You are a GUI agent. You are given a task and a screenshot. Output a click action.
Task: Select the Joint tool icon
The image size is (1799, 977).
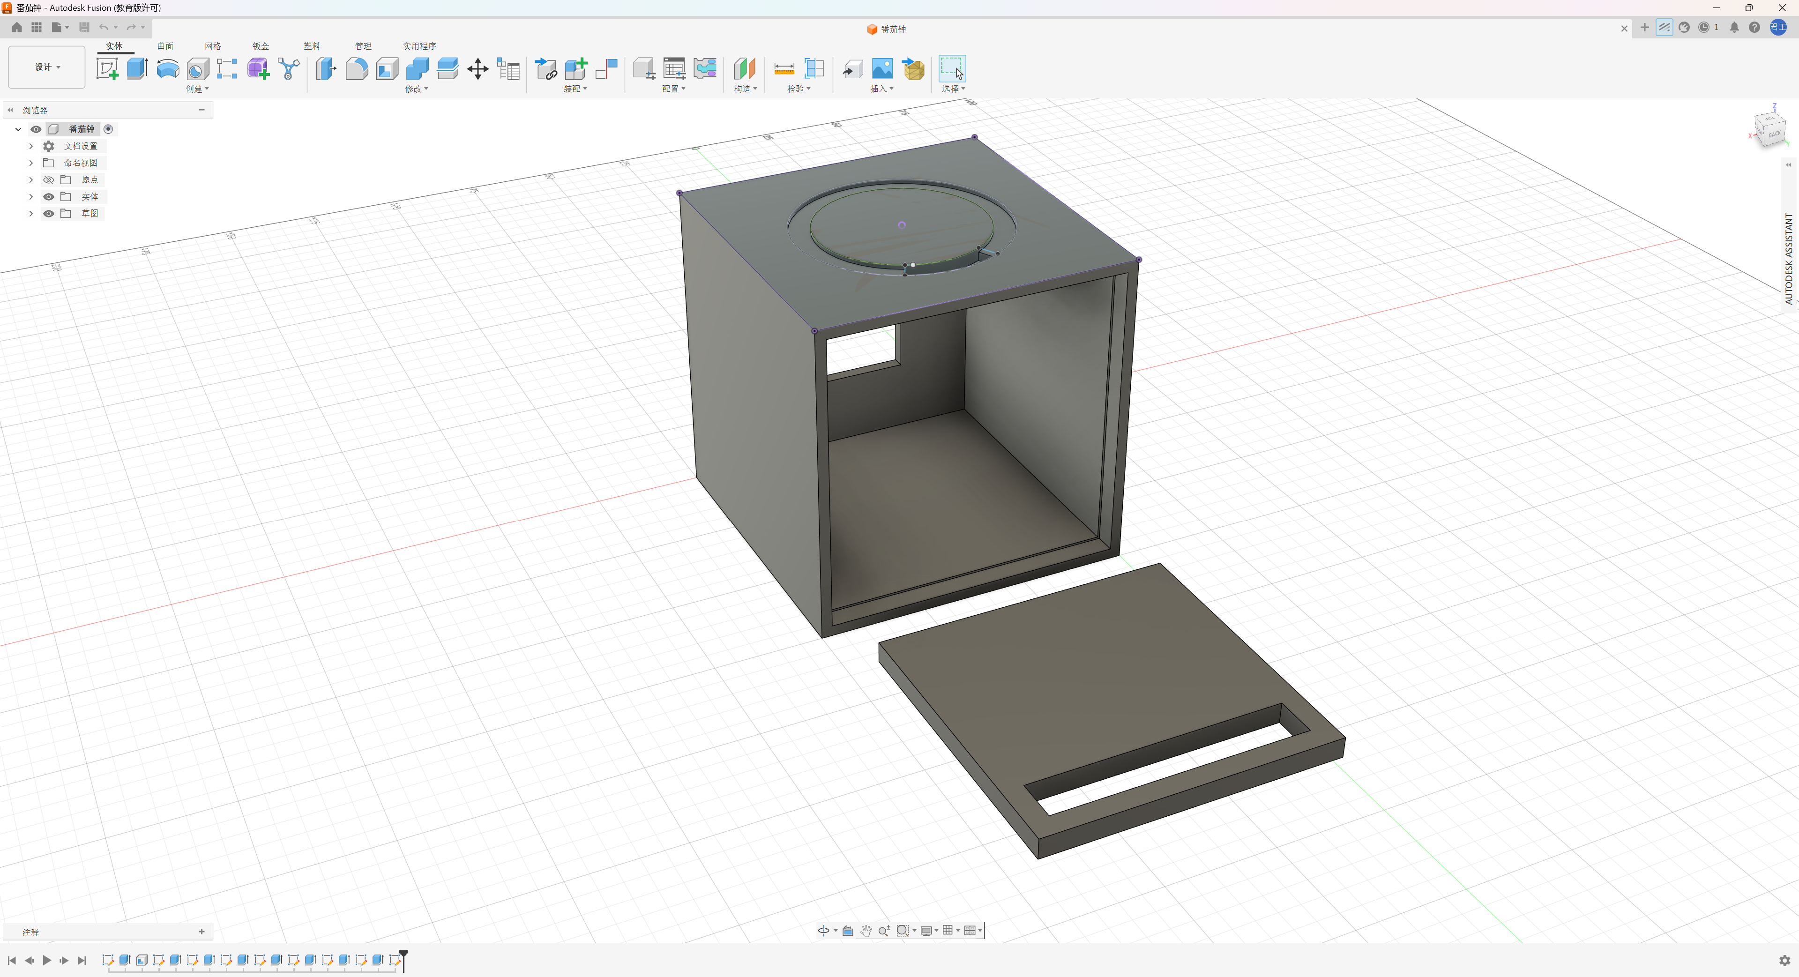[x=606, y=68]
